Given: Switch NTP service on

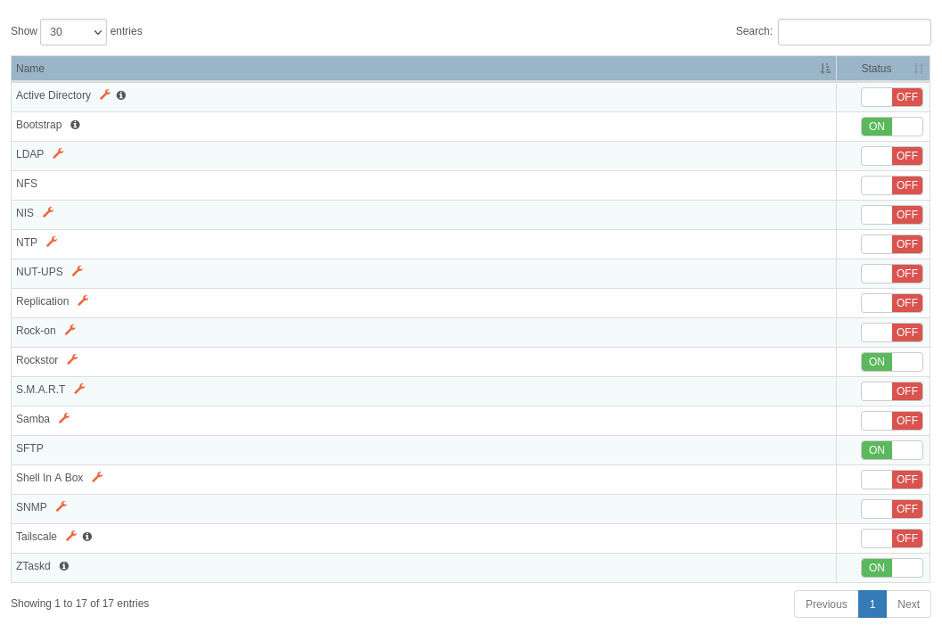Looking at the screenshot, I should pyautogui.click(x=891, y=244).
